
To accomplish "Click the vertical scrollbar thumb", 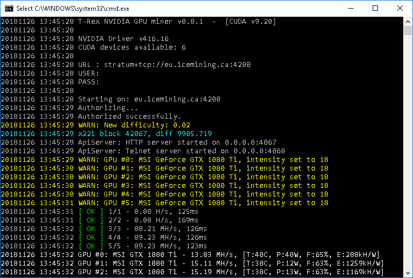I will (x=408, y=31).
